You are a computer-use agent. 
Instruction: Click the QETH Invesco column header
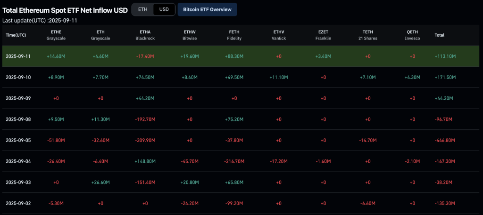[412, 35]
